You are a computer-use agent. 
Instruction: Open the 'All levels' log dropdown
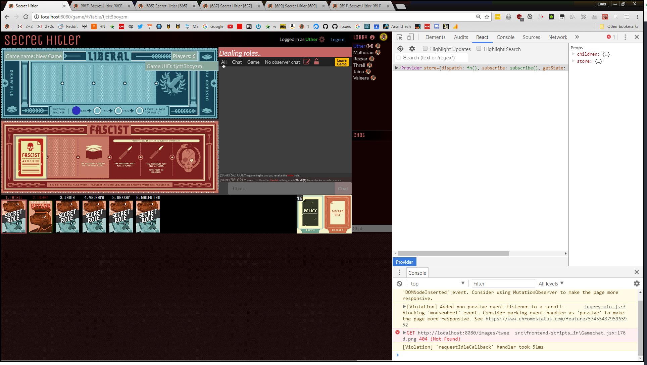point(551,283)
